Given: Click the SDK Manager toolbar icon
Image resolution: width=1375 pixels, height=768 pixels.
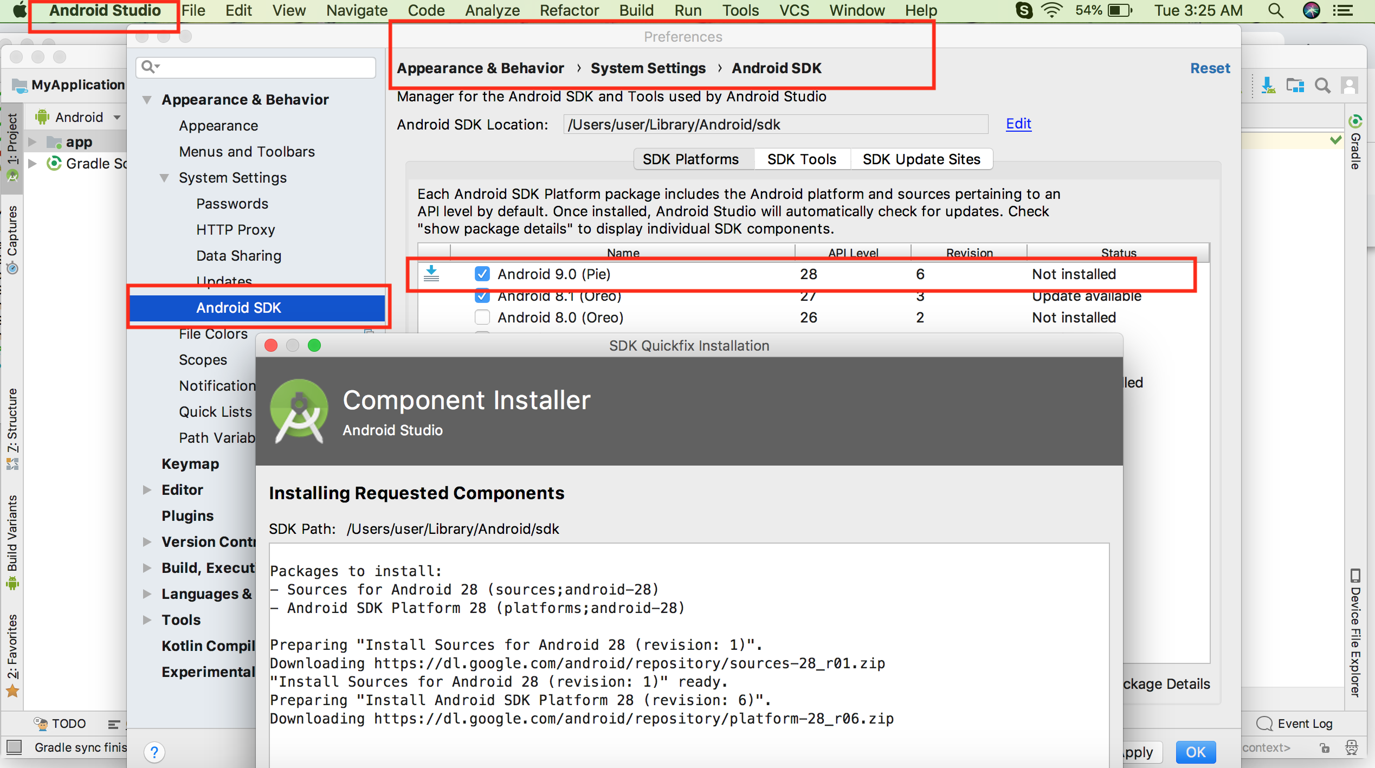Looking at the screenshot, I should 1268,85.
